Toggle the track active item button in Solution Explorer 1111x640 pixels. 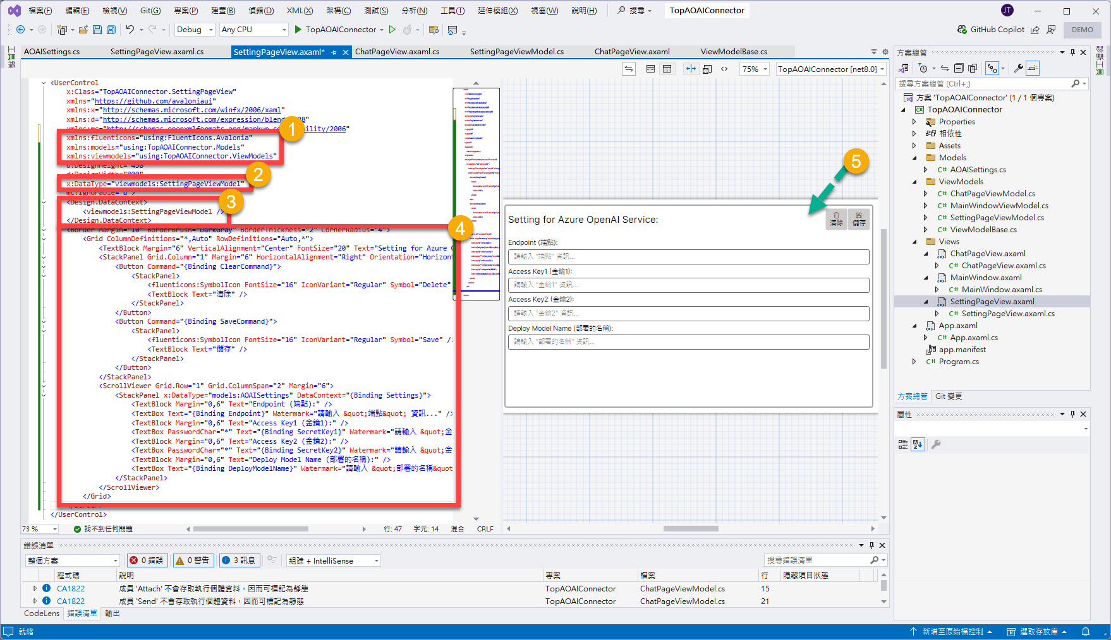tap(992, 68)
